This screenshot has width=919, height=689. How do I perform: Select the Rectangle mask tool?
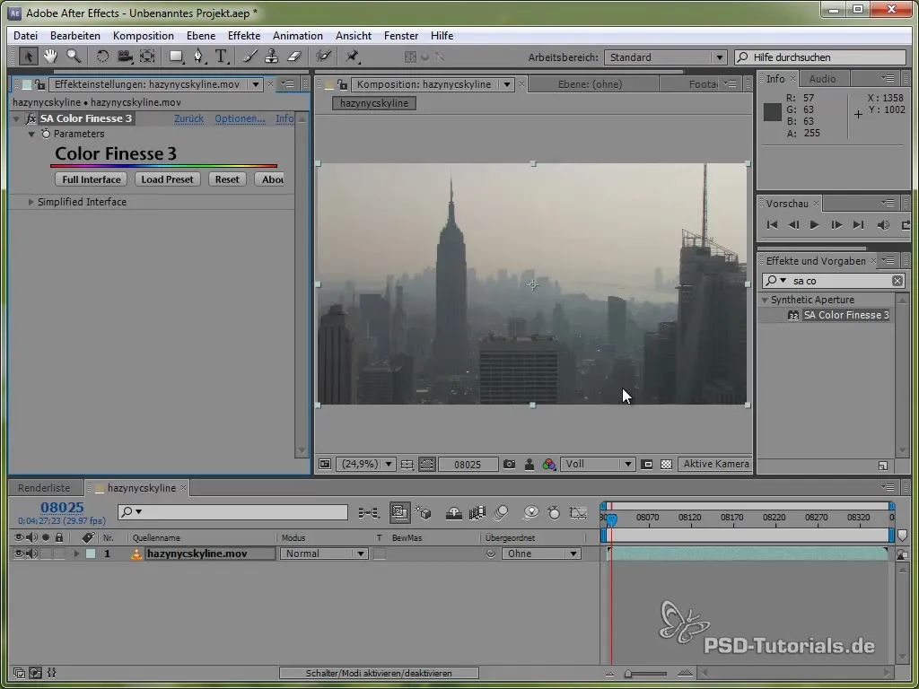coord(176,57)
